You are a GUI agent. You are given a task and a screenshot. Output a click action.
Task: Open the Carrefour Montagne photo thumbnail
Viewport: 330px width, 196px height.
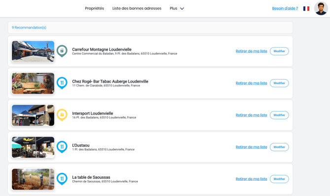(x=33, y=52)
